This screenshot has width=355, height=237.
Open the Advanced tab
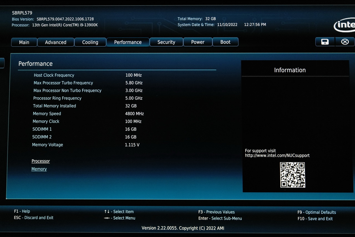click(x=55, y=42)
